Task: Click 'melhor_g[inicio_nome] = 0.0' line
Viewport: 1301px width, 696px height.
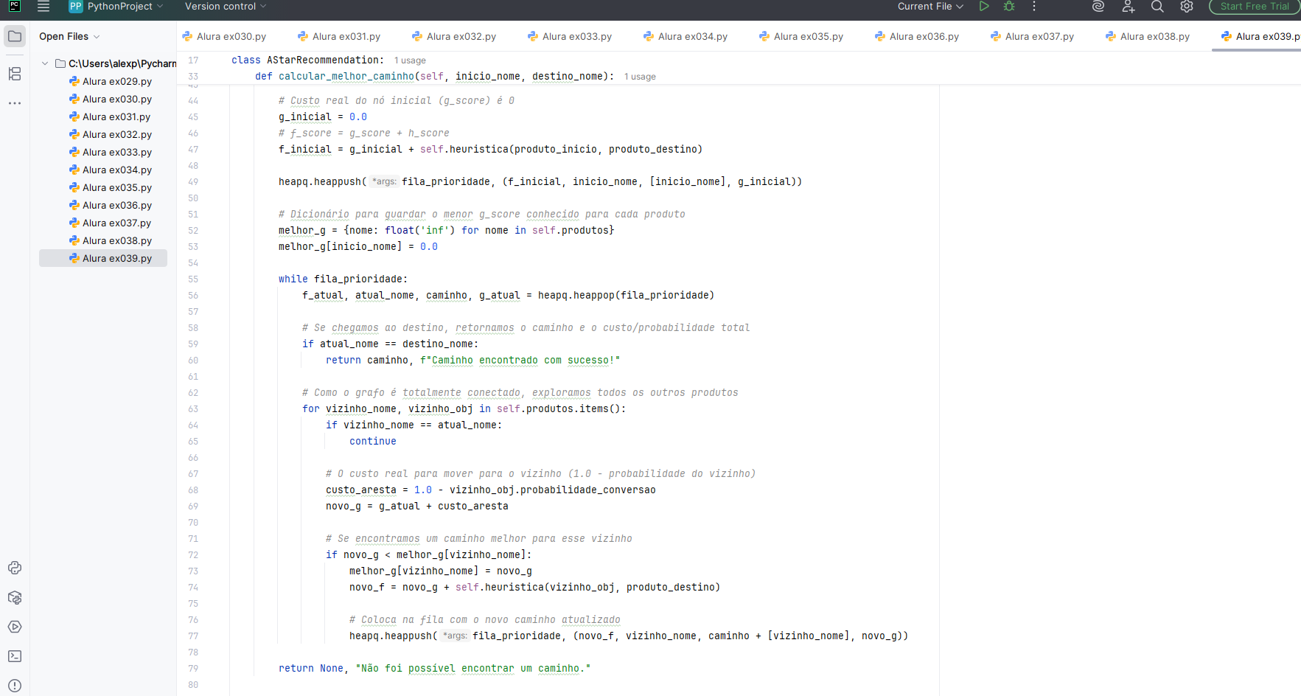Action: coord(358,247)
